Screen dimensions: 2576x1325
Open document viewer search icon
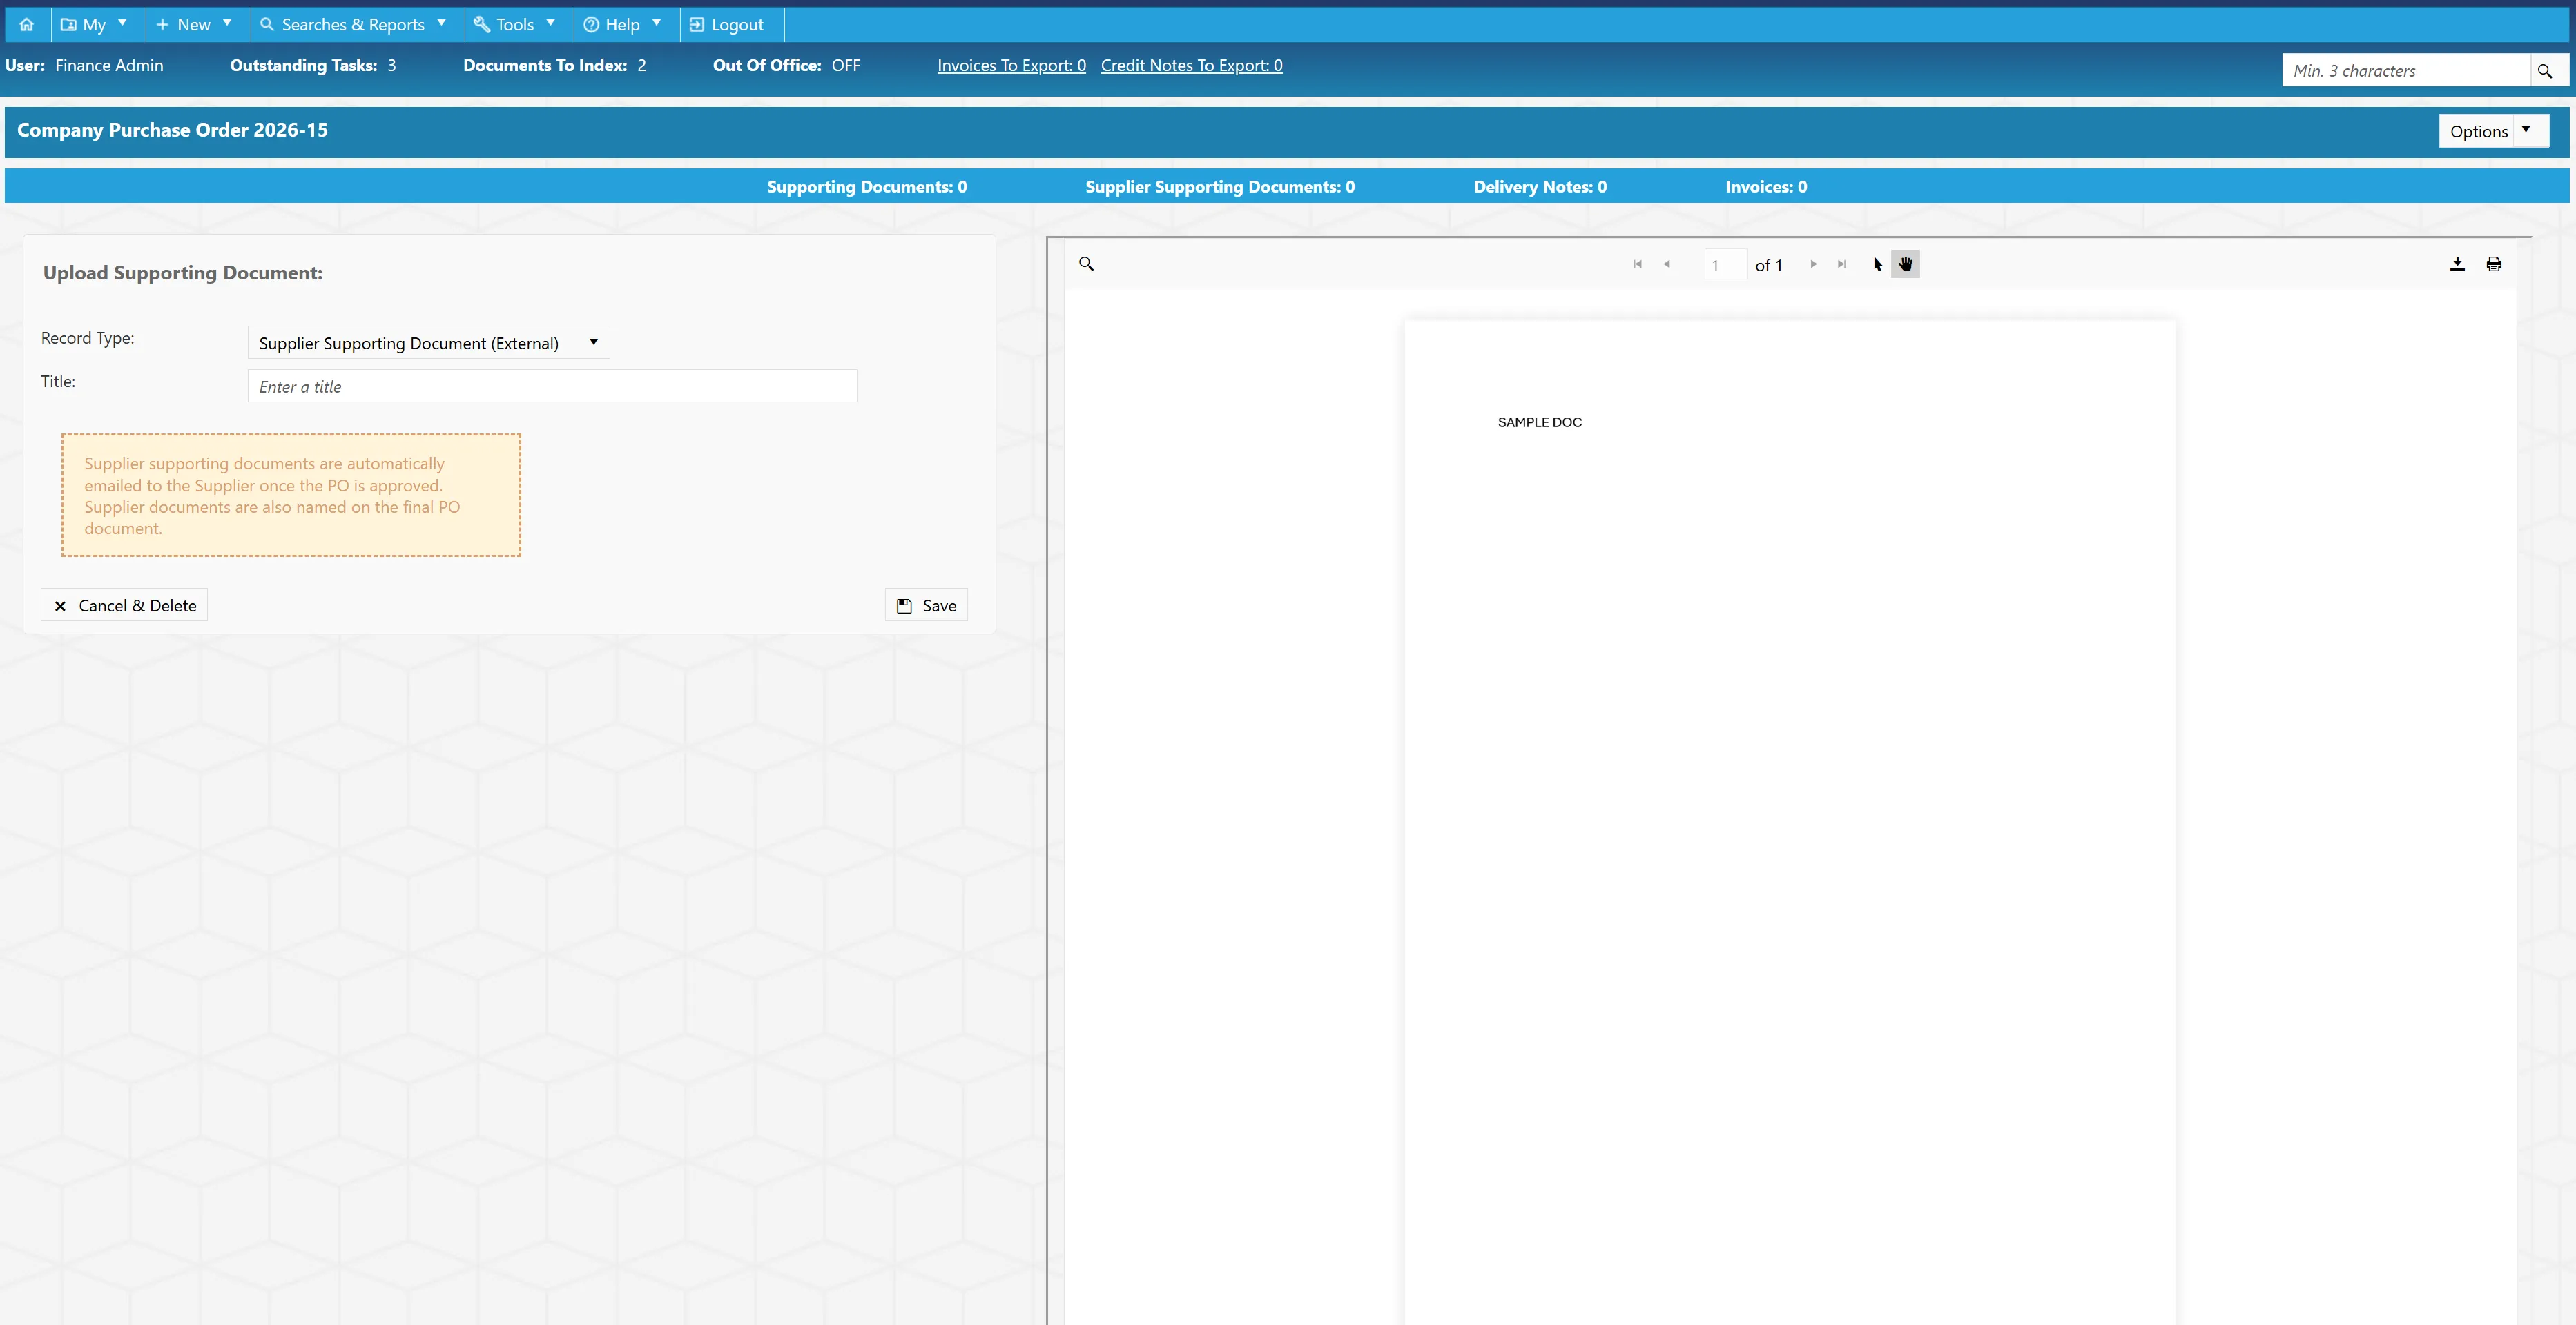[x=1086, y=264]
